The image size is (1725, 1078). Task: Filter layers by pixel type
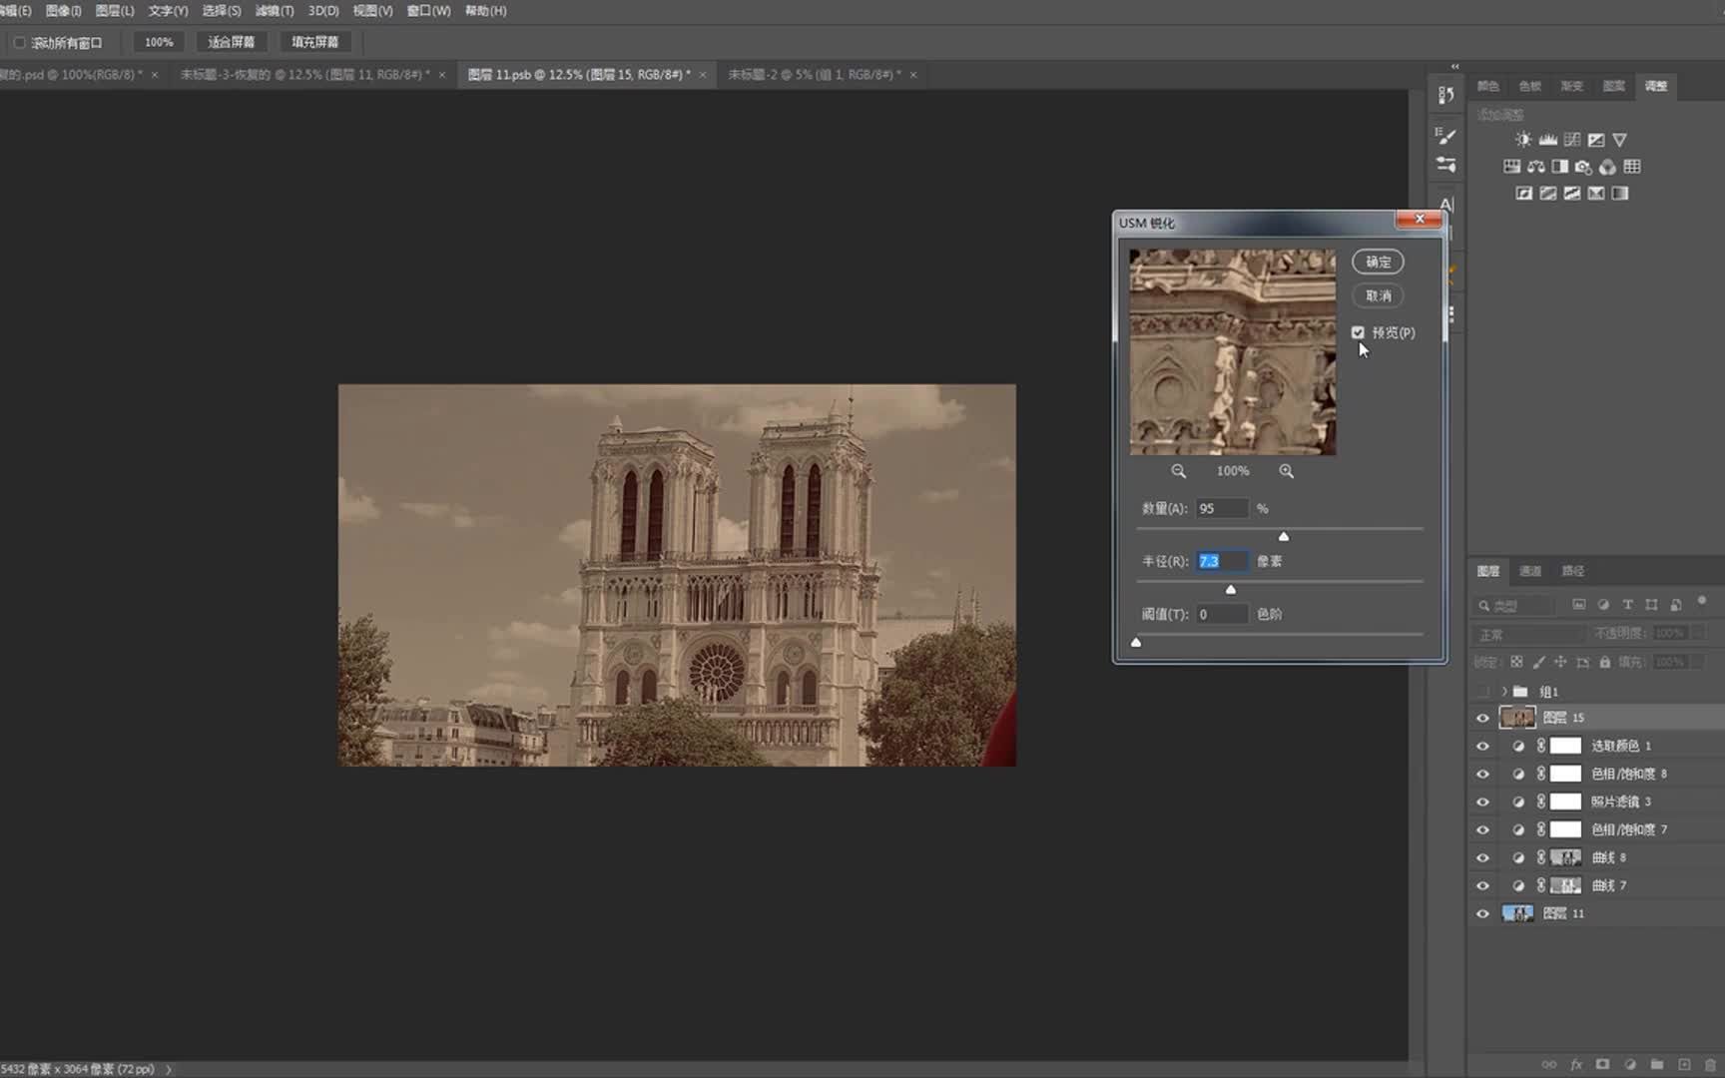pyautogui.click(x=1579, y=605)
